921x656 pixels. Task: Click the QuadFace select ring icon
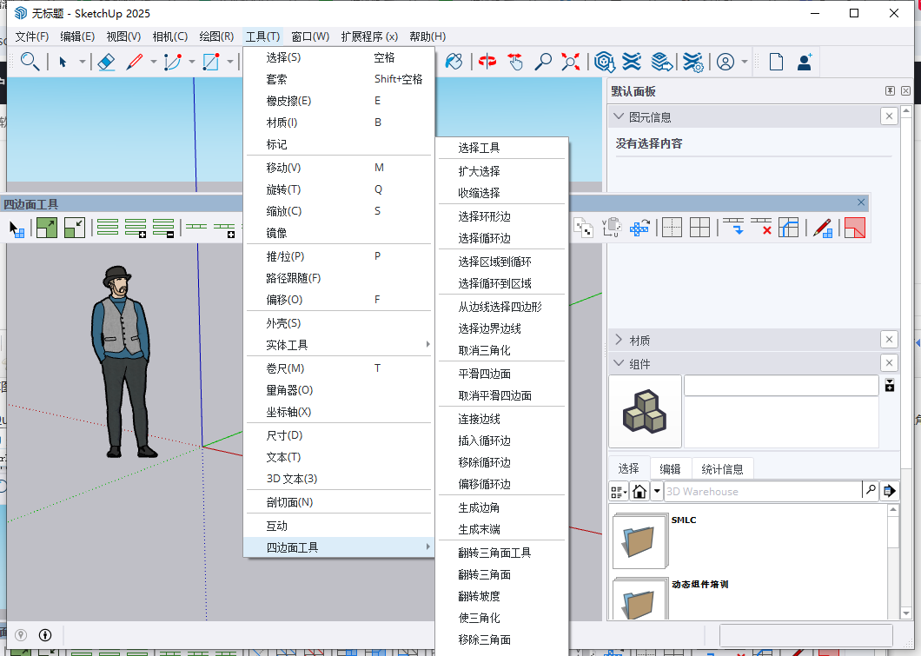[x=108, y=227]
